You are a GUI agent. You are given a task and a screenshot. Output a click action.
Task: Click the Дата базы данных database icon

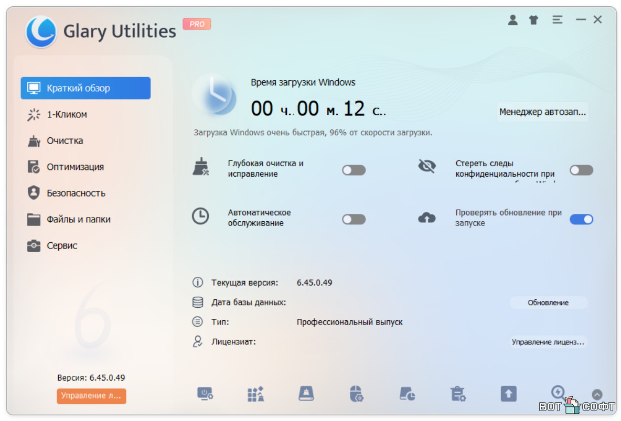(x=198, y=302)
